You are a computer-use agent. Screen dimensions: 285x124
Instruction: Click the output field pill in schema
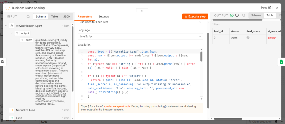[23, 33]
